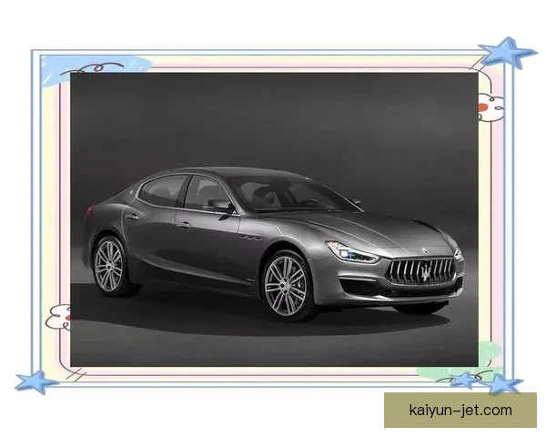Screen dimensions: 546x437
Task: Click the small blue star beside the watermark
Action: pos(467,380)
